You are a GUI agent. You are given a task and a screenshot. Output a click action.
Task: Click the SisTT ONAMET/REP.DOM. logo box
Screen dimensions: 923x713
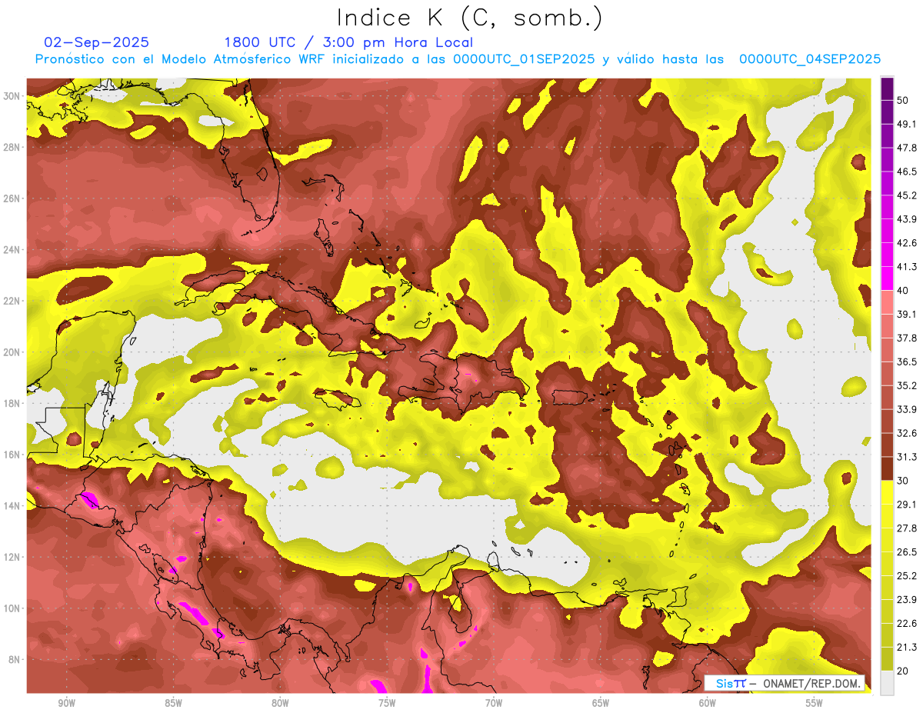[785, 683]
